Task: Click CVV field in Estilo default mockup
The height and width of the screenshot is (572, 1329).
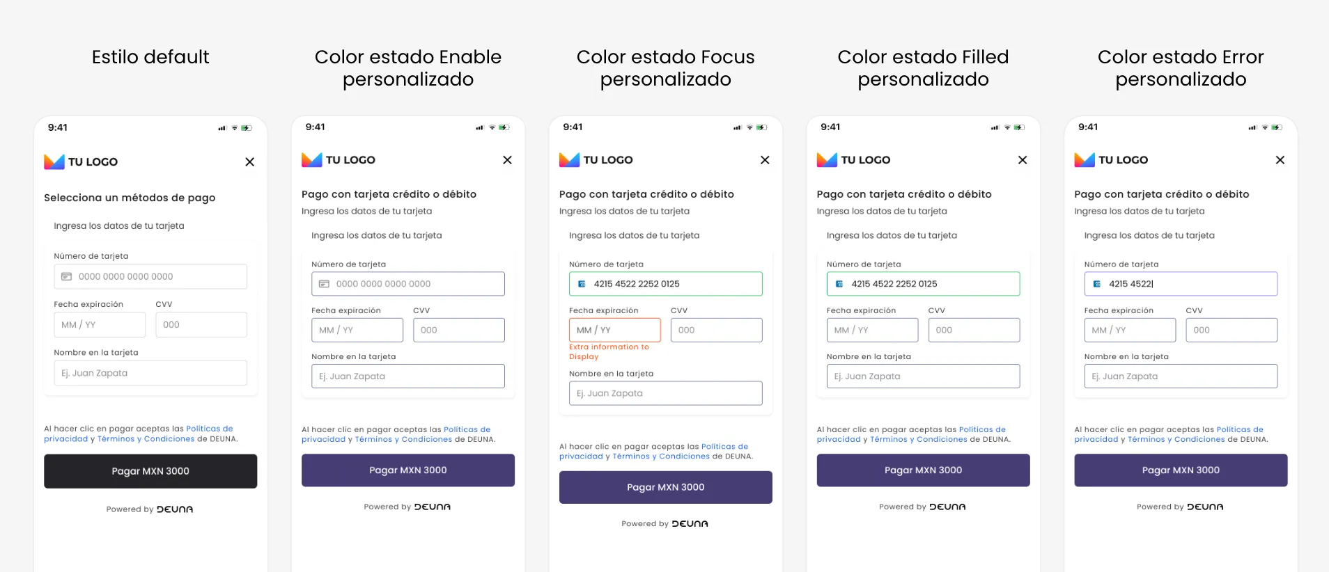Action: [201, 325]
